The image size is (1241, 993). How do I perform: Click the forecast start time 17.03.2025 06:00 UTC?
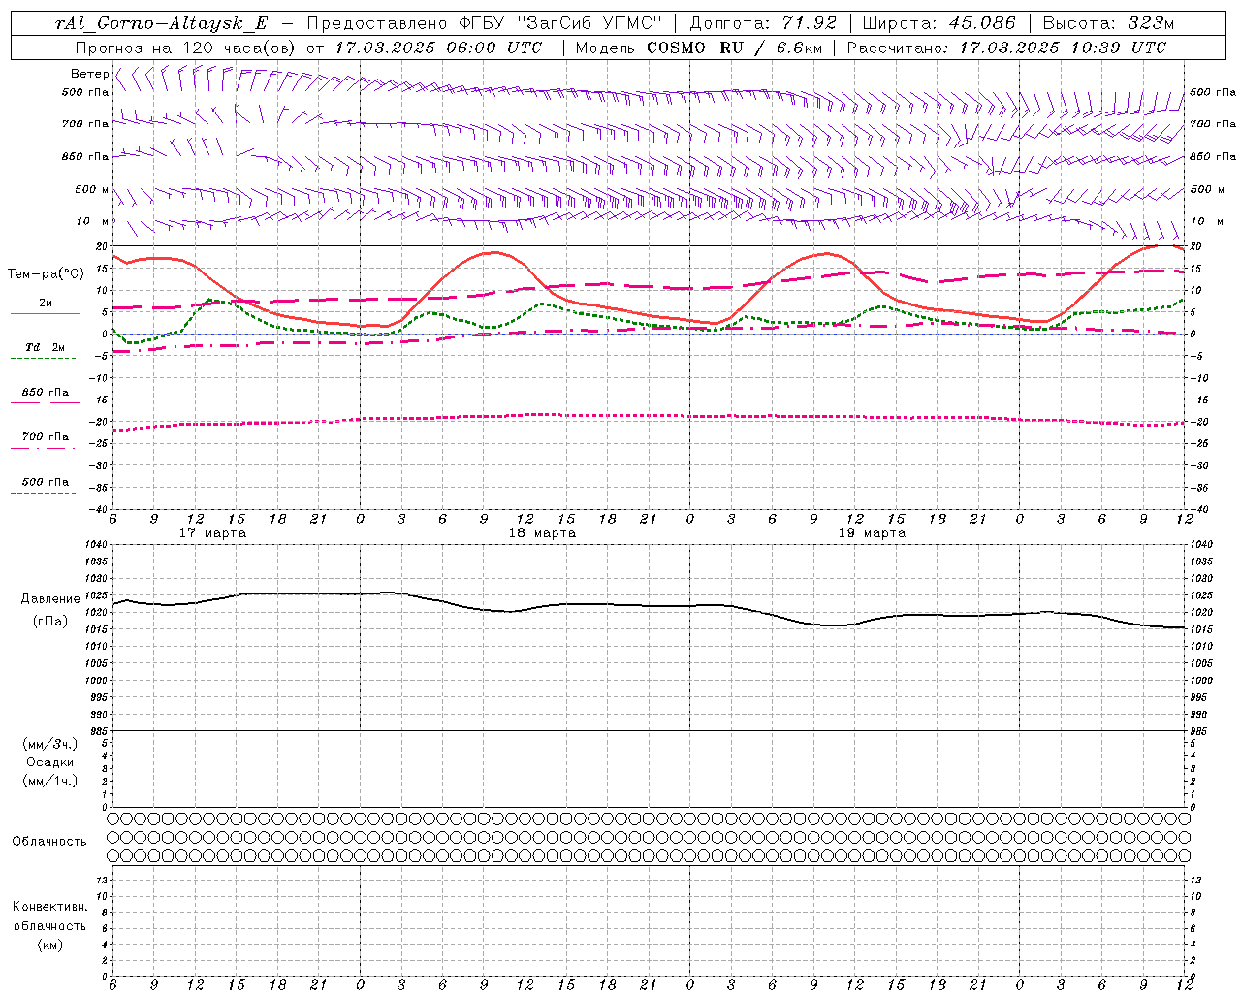tap(438, 48)
